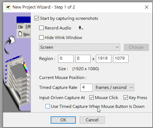The width and height of the screenshot is (153, 128).
Task: Click the Cancel button
Action: point(92,120)
